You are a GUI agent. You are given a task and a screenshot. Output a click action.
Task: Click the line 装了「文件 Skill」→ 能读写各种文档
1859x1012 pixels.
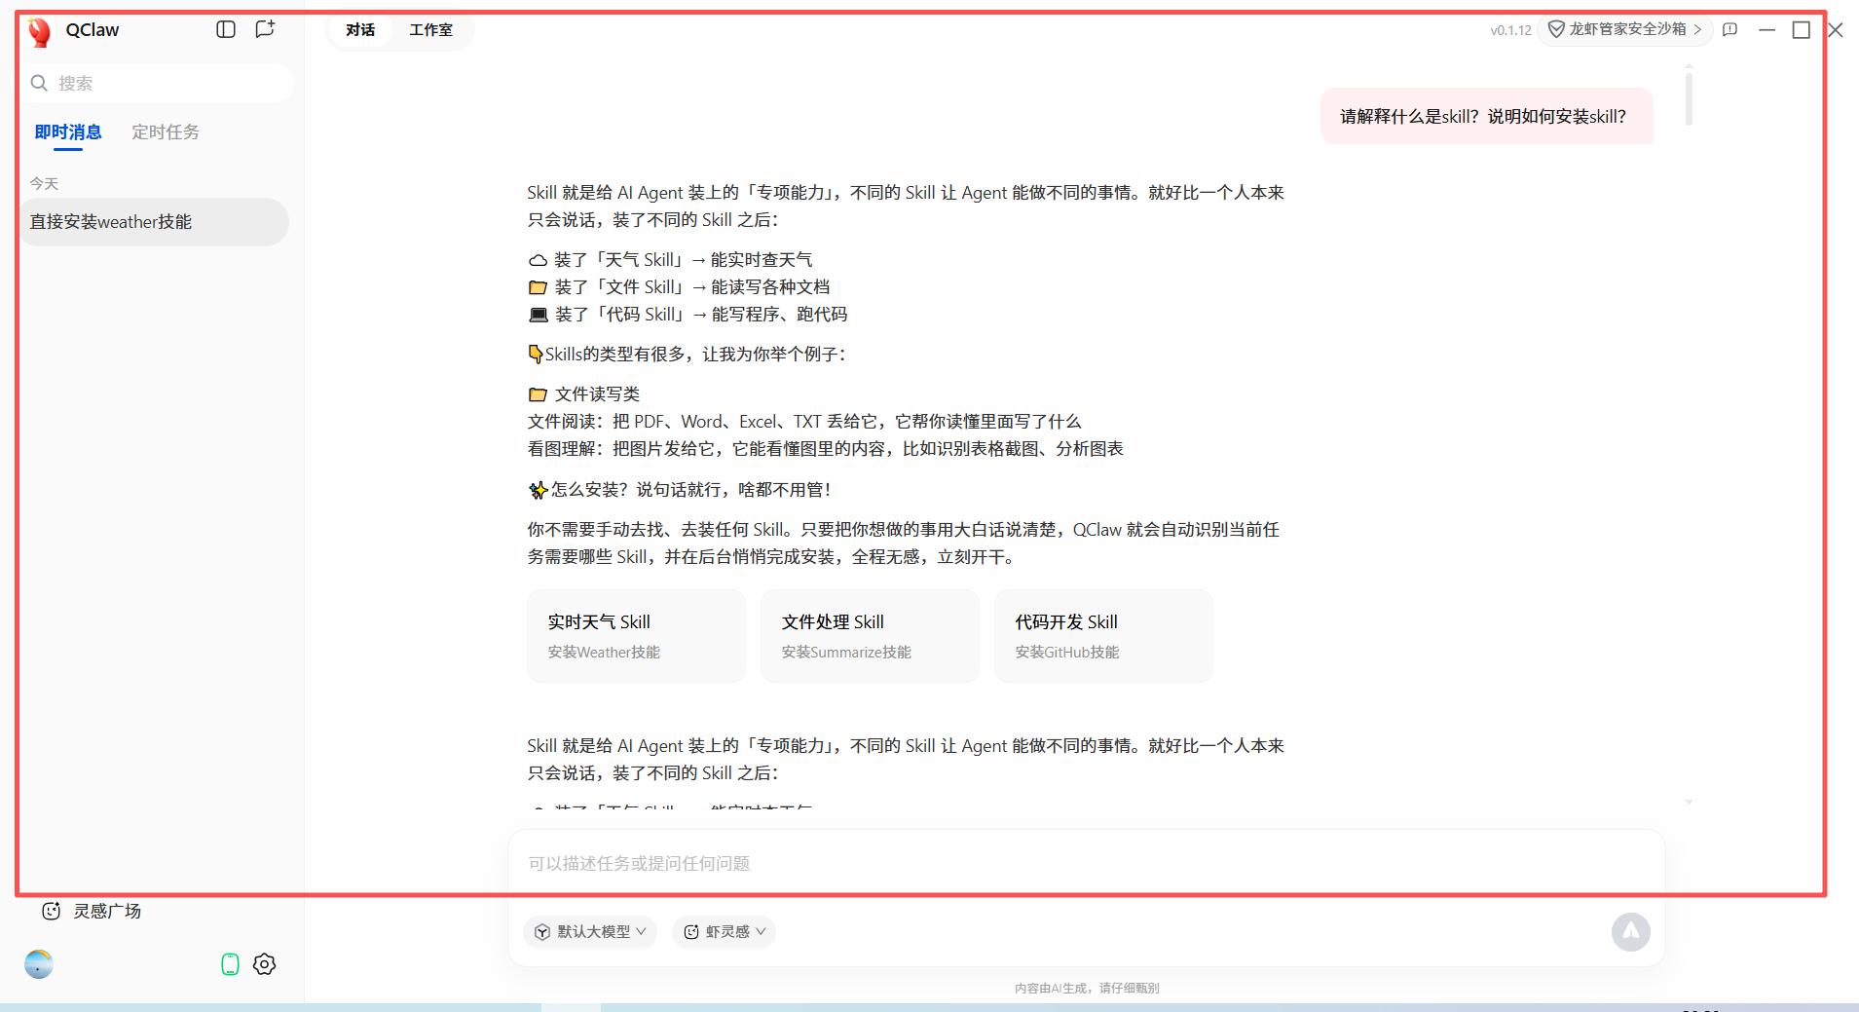[679, 287]
